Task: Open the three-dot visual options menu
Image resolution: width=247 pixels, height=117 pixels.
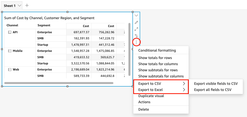Action: click(x=136, y=42)
